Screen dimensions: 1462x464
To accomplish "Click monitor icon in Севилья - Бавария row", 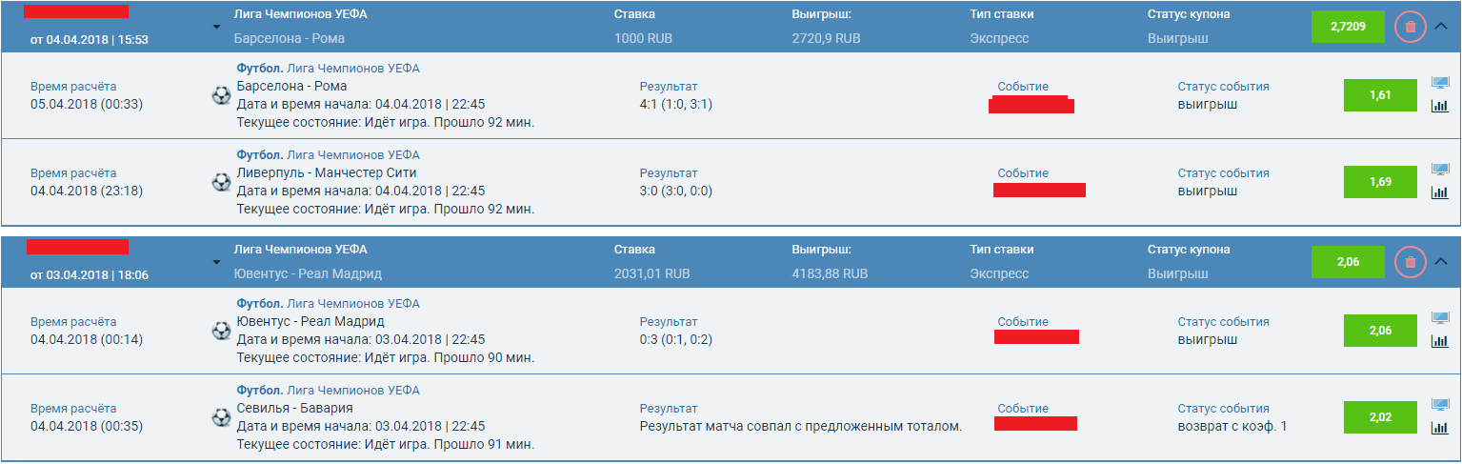I will pyautogui.click(x=1439, y=406).
